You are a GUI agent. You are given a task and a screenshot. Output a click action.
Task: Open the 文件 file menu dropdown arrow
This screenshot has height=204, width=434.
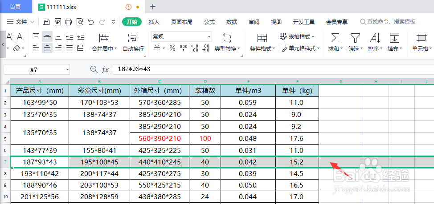(x=32, y=22)
